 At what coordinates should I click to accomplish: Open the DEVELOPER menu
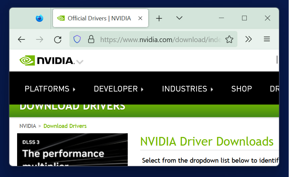pos(118,89)
